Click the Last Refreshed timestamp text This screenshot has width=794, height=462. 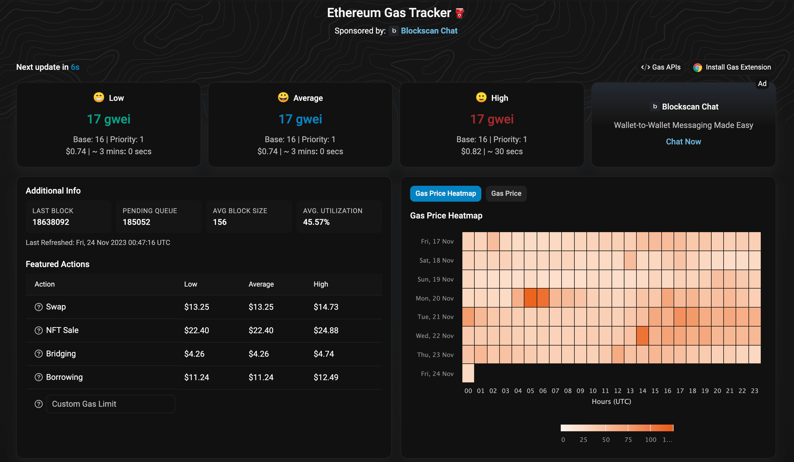[x=98, y=242]
